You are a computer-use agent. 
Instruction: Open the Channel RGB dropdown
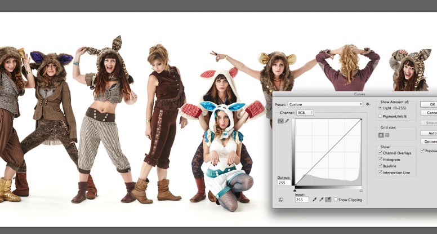305,113
